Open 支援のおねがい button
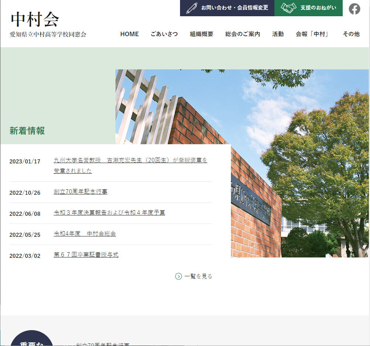 pyautogui.click(x=308, y=8)
